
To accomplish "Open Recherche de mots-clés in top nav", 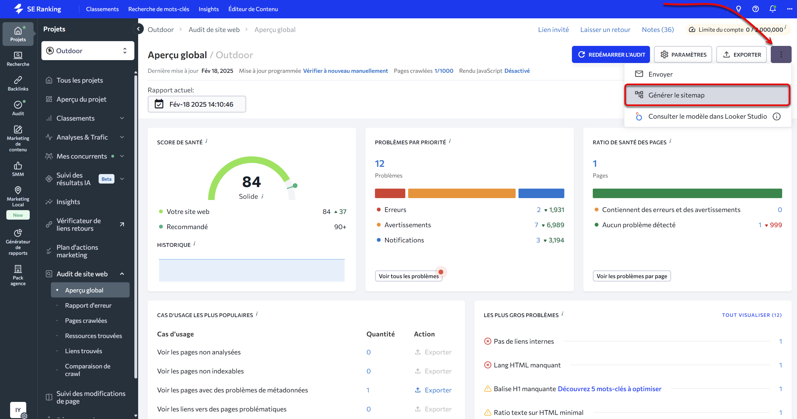I will (x=159, y=9).
